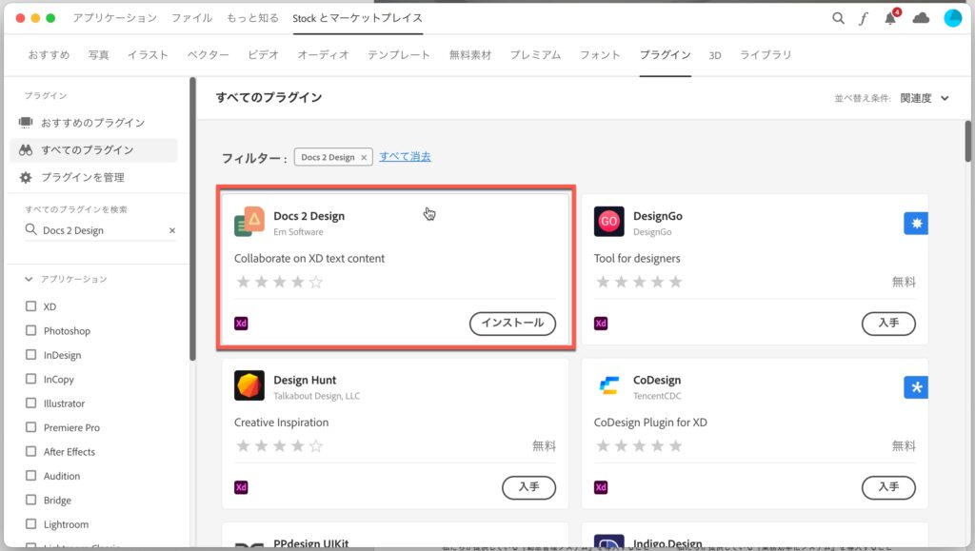Click 入手 button on DesignGo card
975x551 pixels.
pos(888,323)
